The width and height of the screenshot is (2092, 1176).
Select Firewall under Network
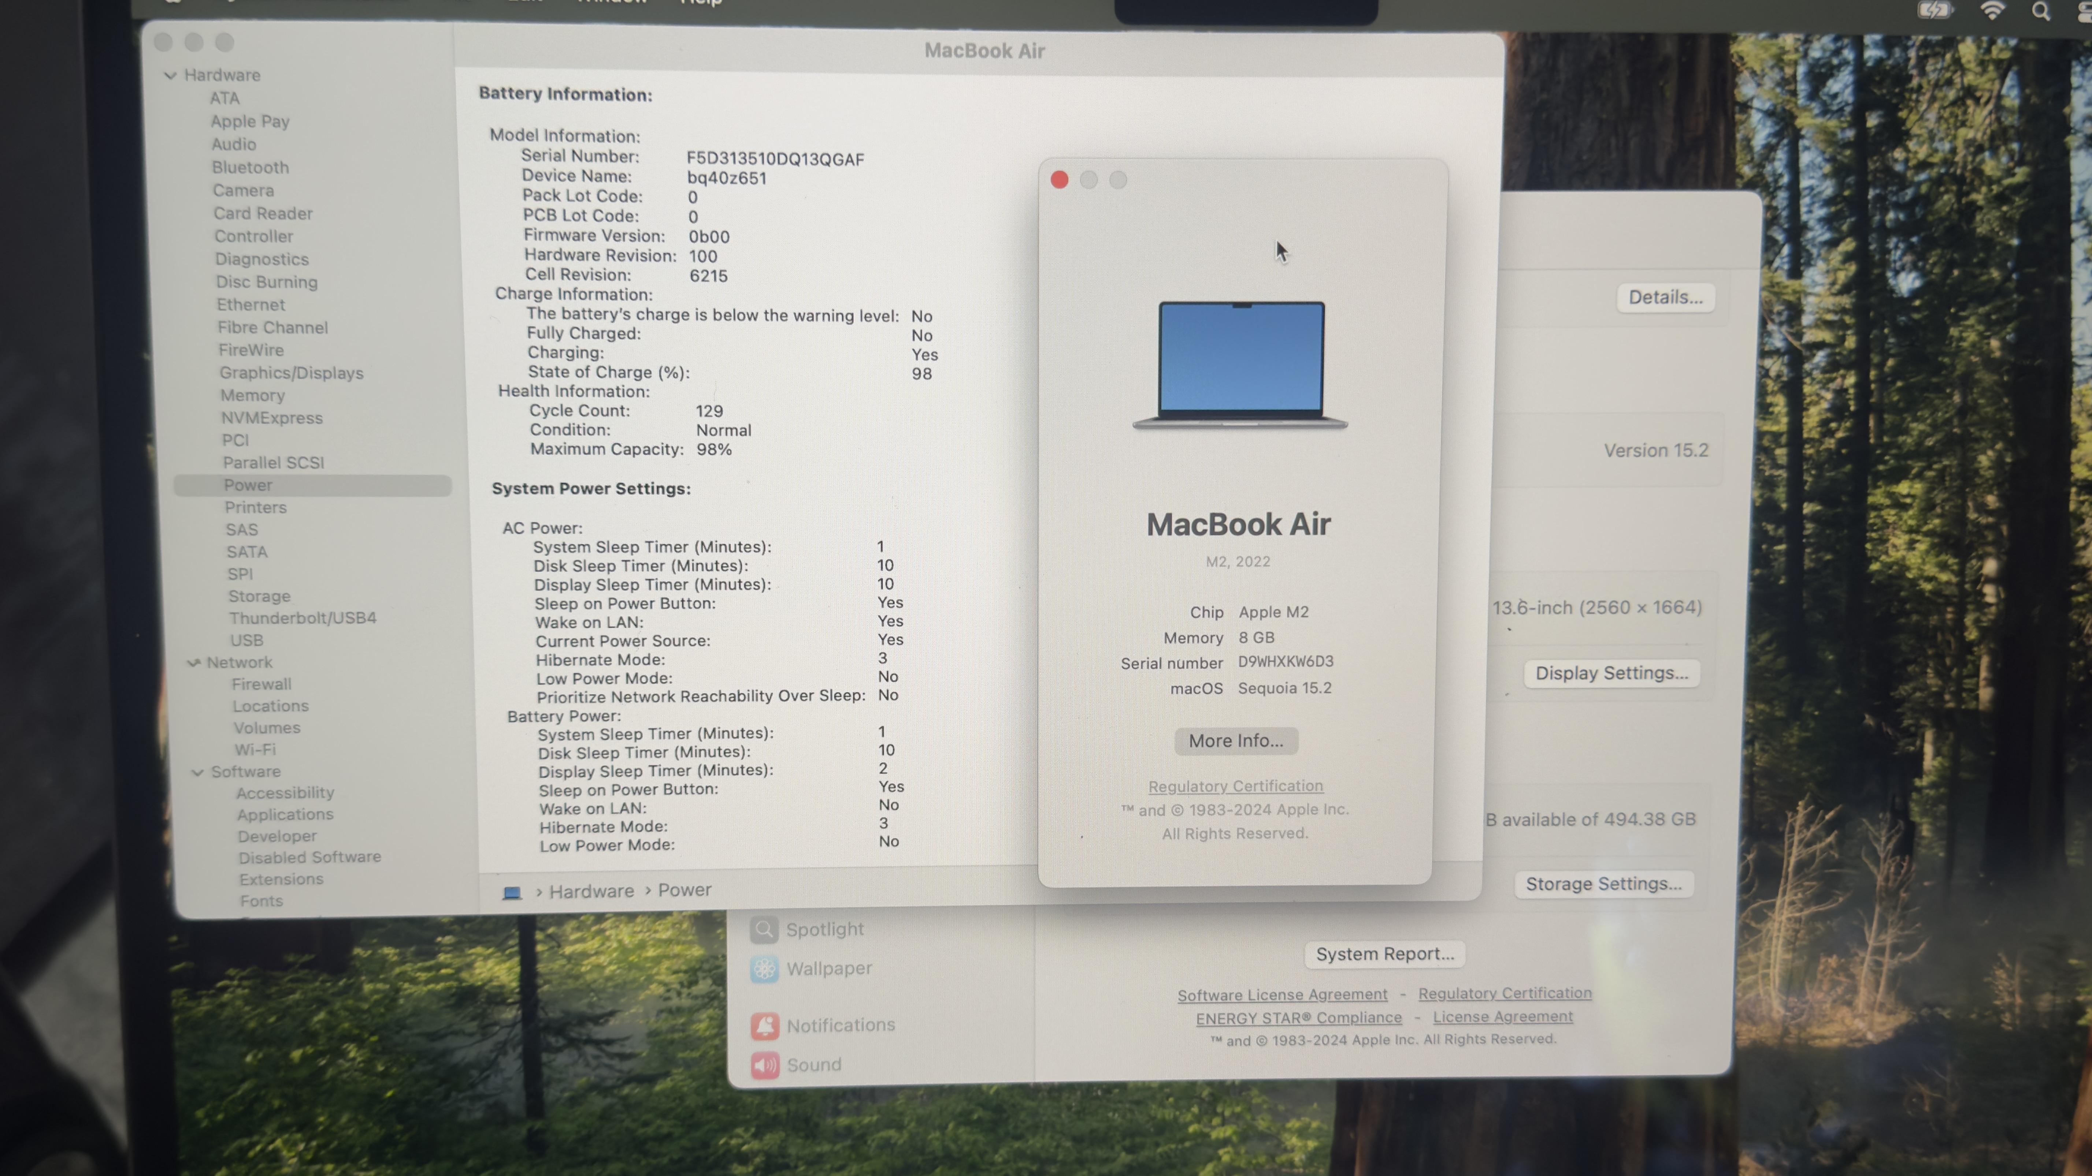point(261,685)
